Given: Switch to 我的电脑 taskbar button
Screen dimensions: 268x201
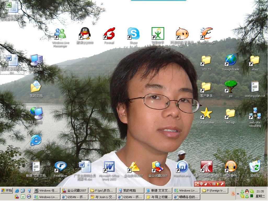Looking at the screenshot, I should coord(131,190).
